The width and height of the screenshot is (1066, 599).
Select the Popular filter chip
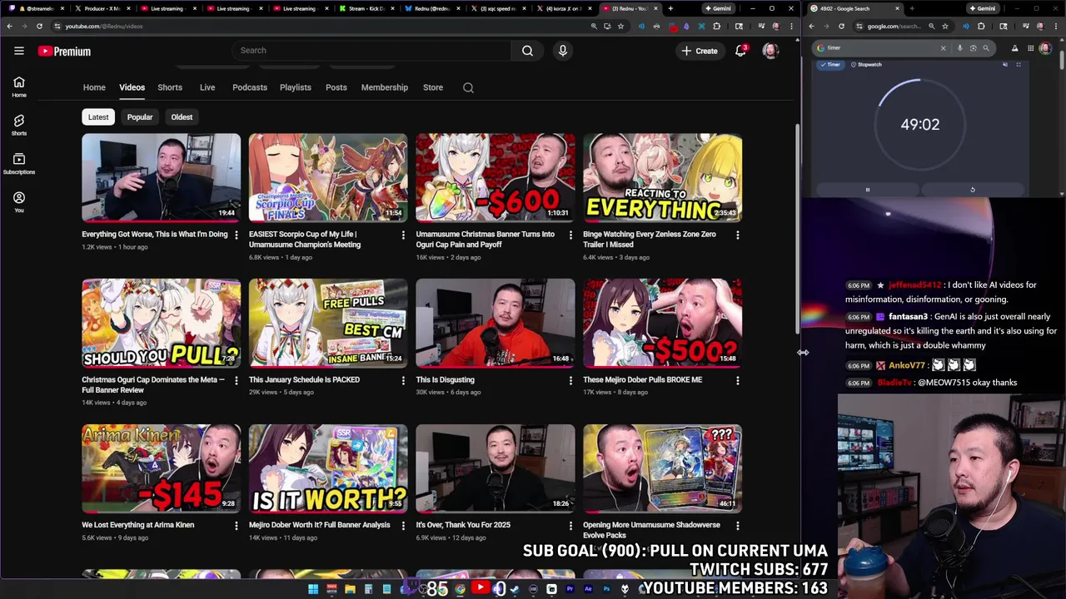pos(140,117)
